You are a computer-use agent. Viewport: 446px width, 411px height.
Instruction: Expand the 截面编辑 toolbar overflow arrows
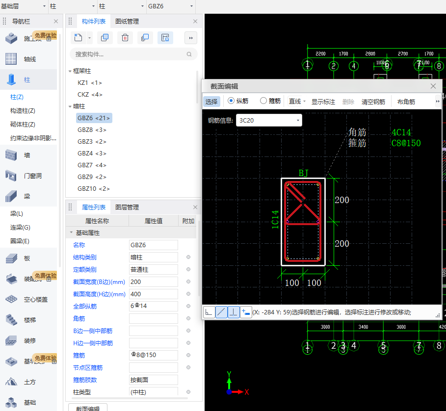click(x=438, y=101)
